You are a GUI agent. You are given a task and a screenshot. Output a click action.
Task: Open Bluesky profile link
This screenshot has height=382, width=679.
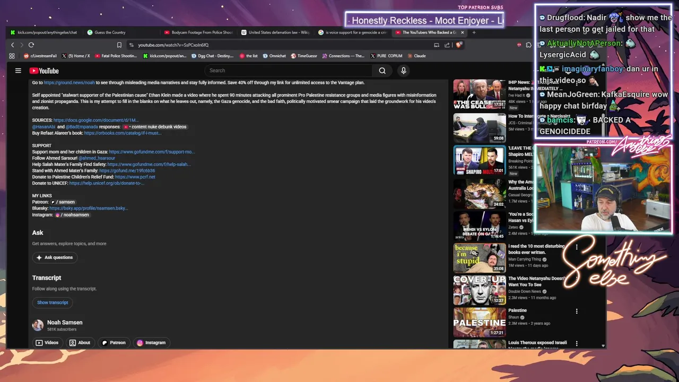[x=89, y=209]
